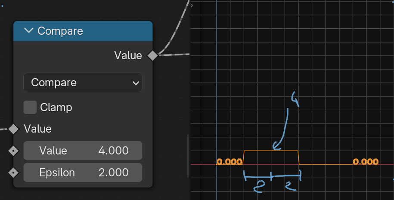This screenshot has width=394, height=200.
Task: Enable the Clamp checkbox
Action: coord(30,107)
